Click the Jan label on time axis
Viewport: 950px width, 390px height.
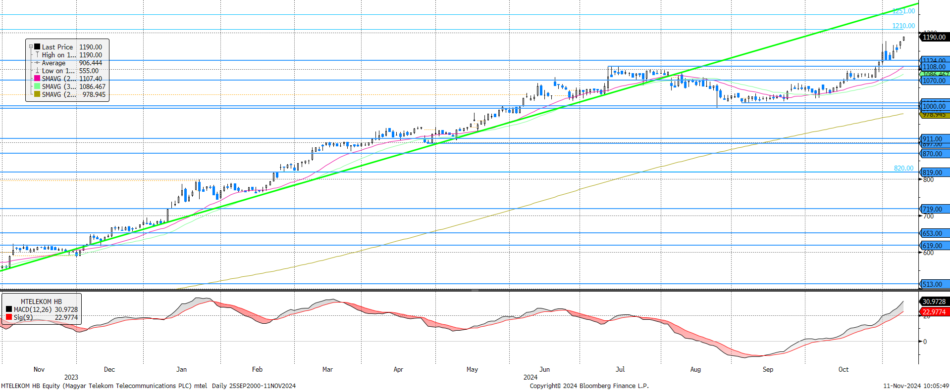pos(182,369)
